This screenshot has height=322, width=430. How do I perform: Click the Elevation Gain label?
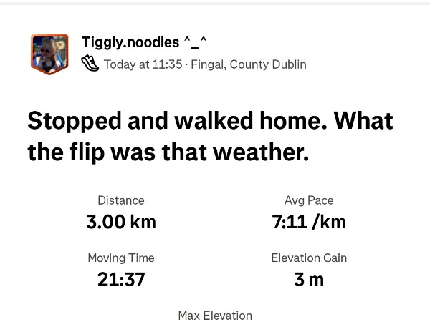point(309,258)
